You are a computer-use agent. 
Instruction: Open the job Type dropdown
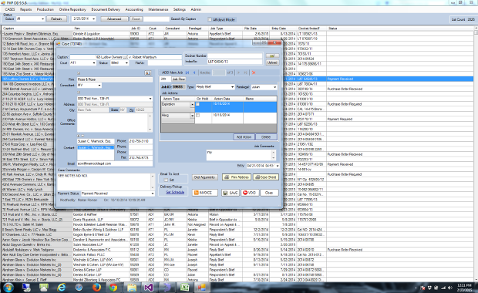click(x=233, y=87)
